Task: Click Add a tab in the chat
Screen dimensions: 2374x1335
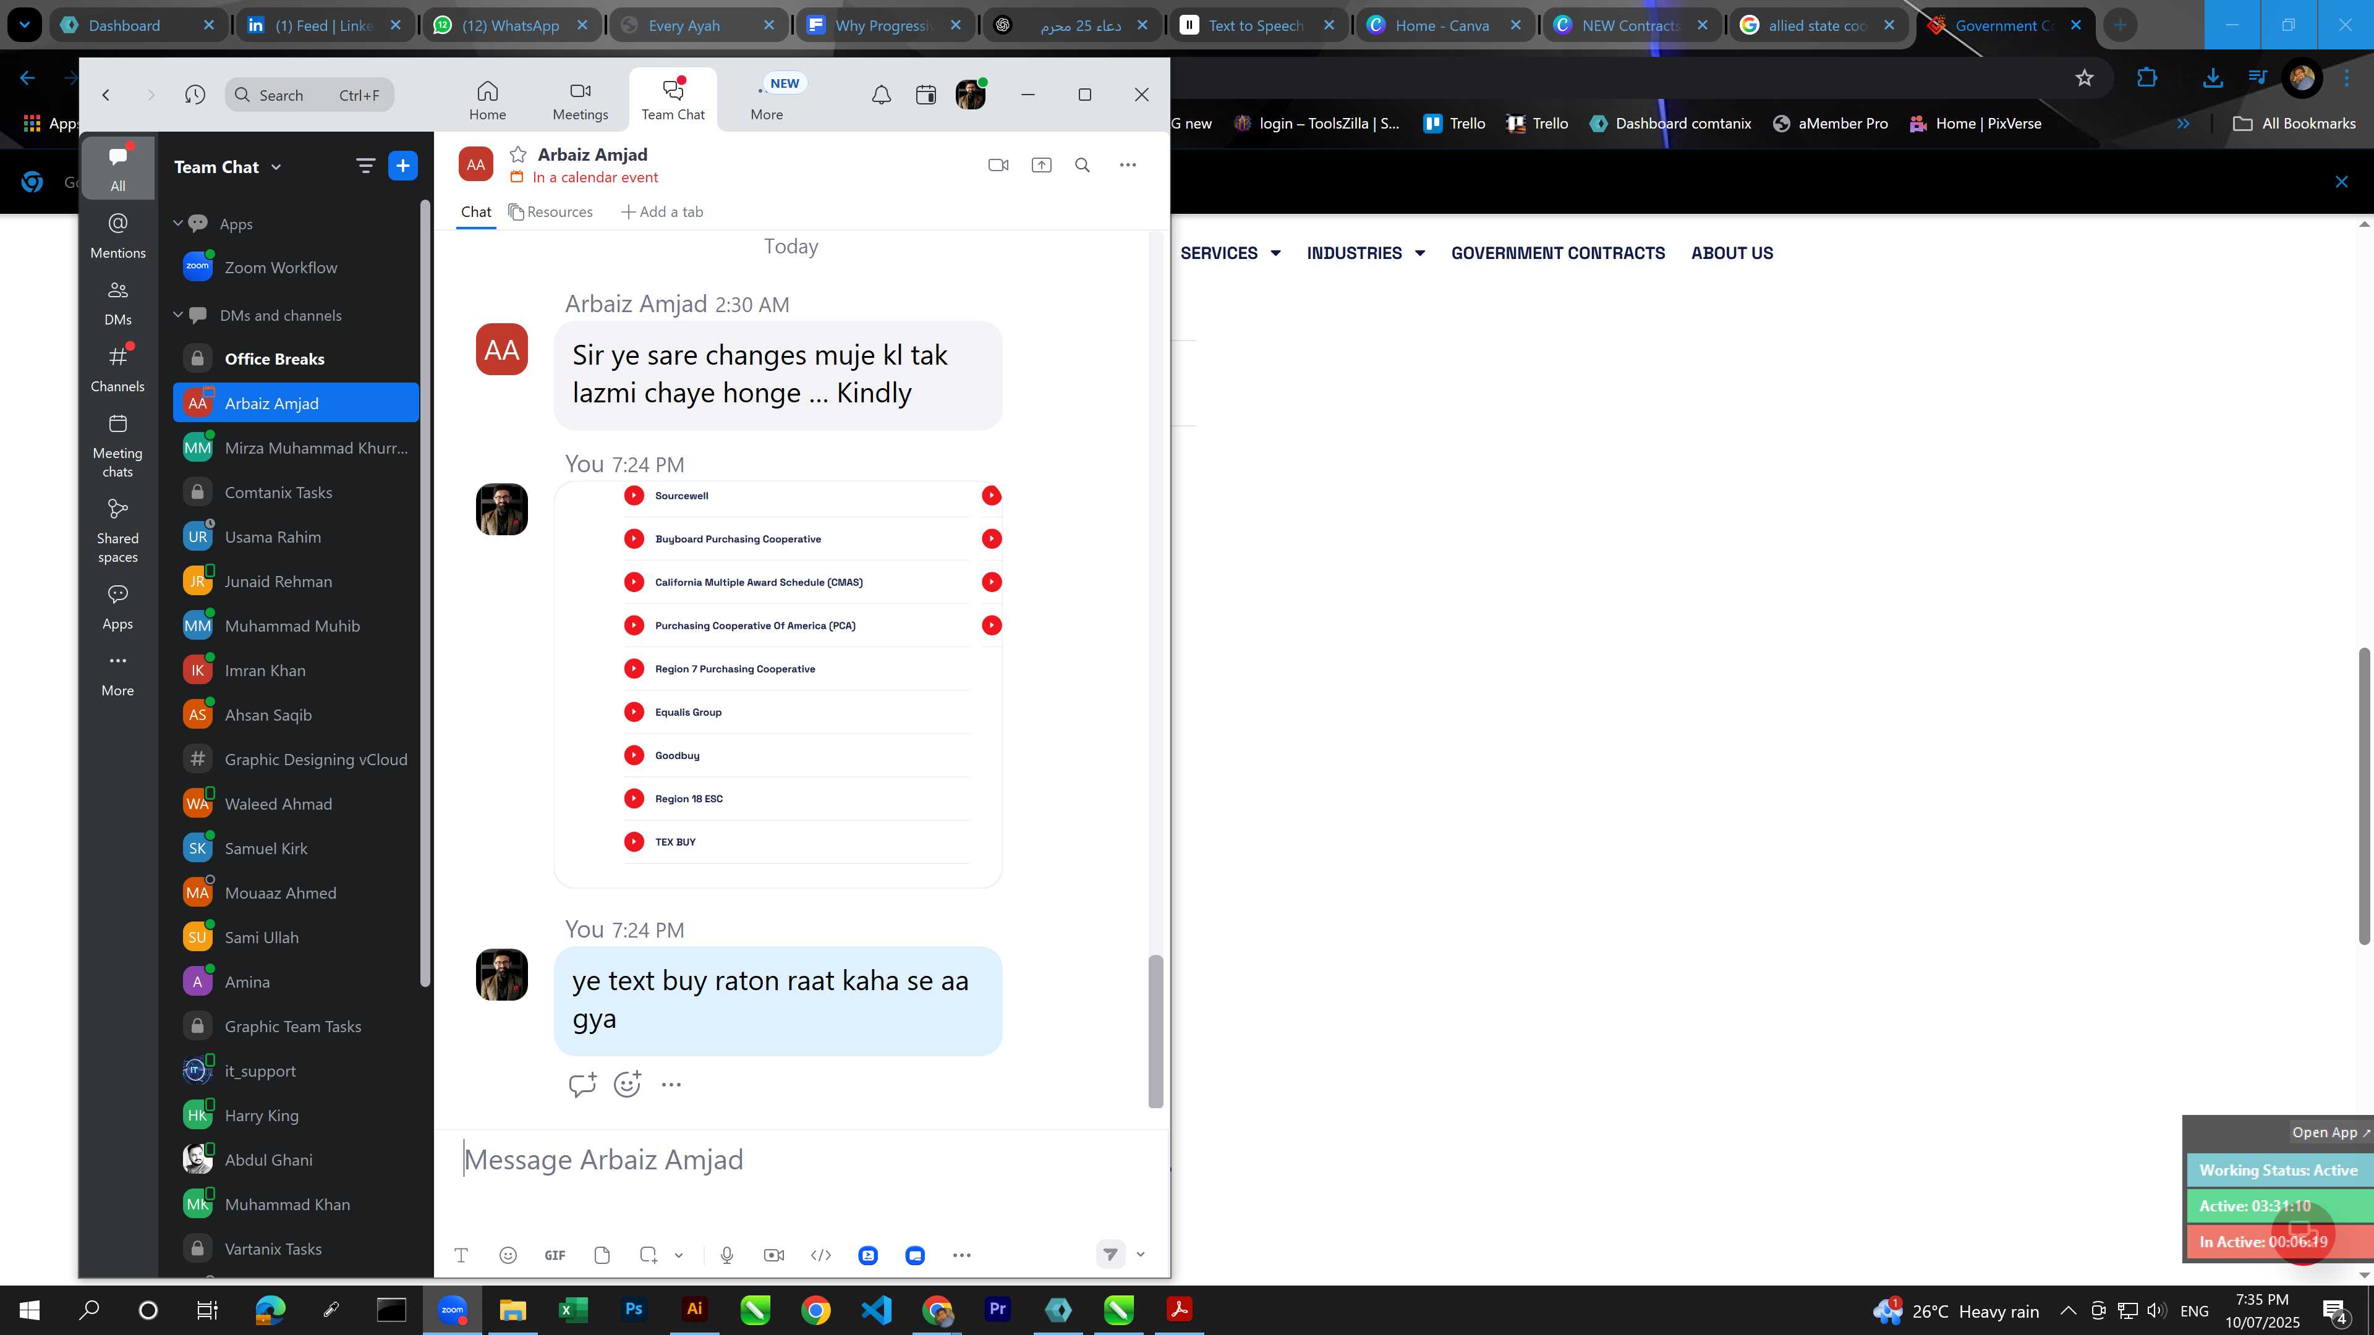Action: 662,212
